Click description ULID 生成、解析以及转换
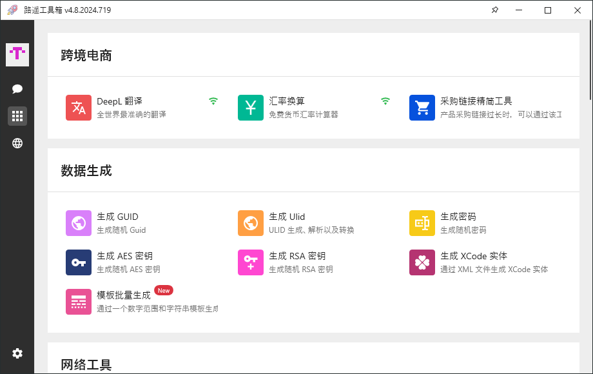Viewport: 593px width, 374px height. pos(311,230)
